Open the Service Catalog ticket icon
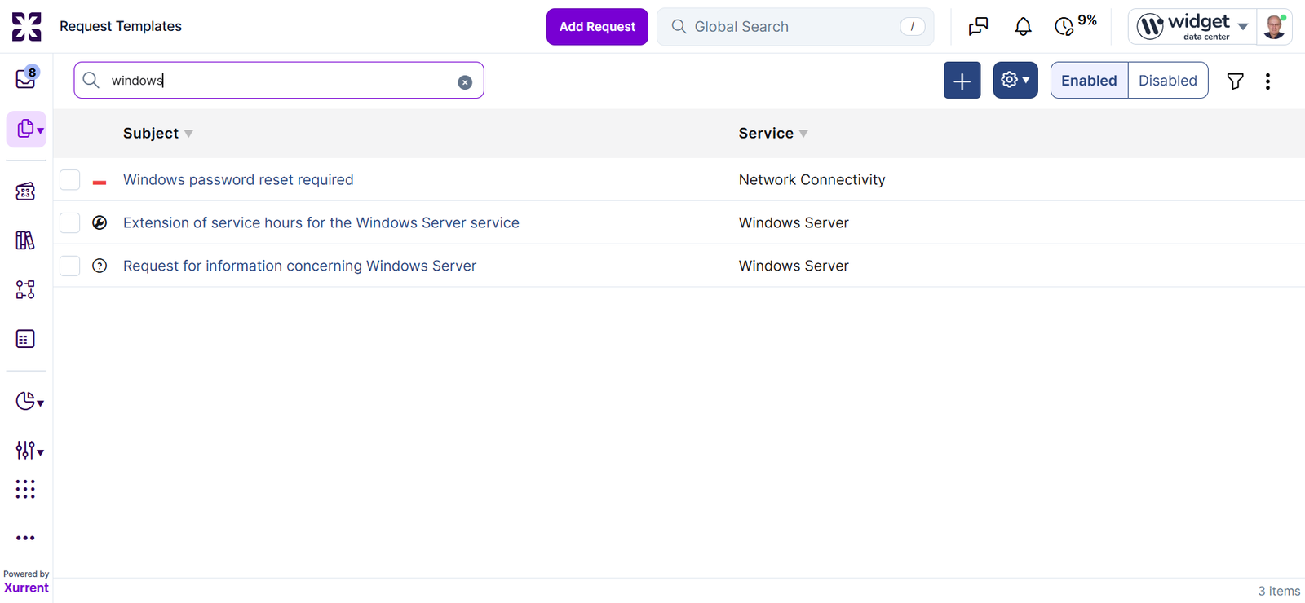1305x603 pixels. point(25,191)
